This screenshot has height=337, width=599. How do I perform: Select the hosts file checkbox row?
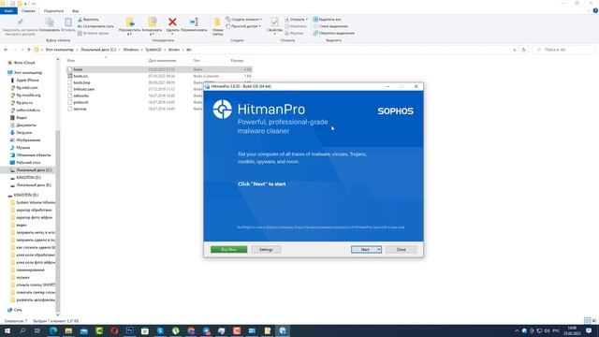(x=159, y=69)
